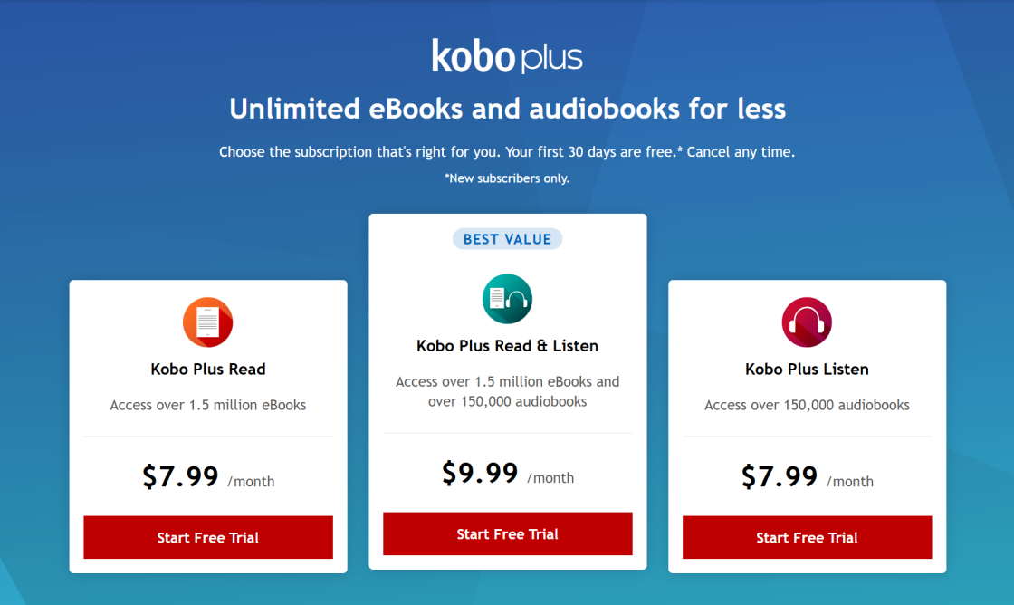Viewport: 1014px width, 605px height.
Task: Start the free trial for Kobo Plus Listen
Action: point(807,537)
